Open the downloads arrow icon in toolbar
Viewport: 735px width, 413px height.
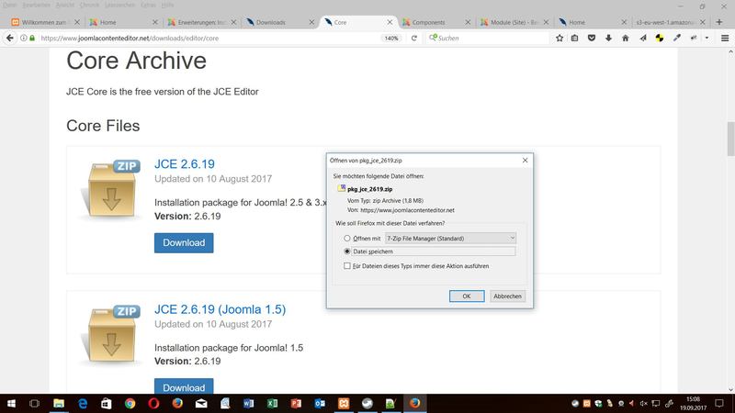pos(608,38)
